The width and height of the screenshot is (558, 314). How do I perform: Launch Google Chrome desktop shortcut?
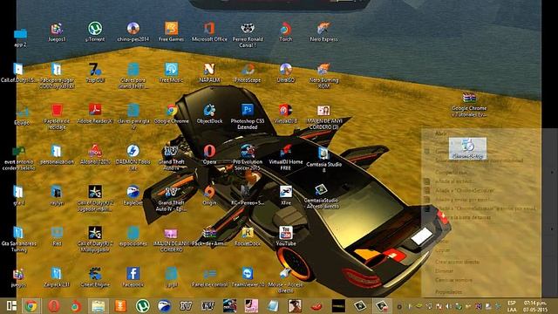171,113
